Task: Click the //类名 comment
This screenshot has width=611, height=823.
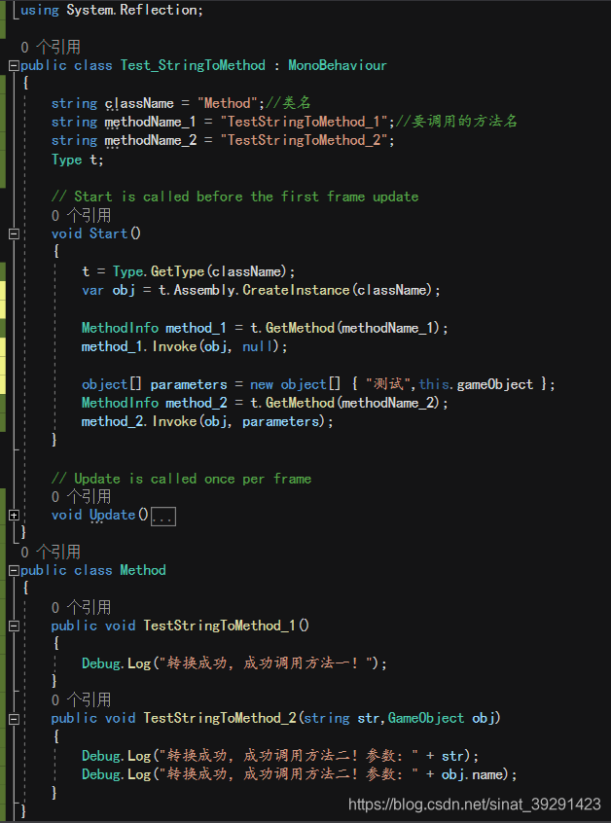Action: tap(289, 103)
